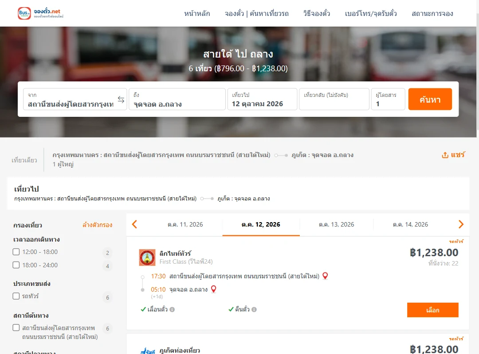Open map pin for departure station at 17:30
479x354 pixels.
(x=326, y=276)
